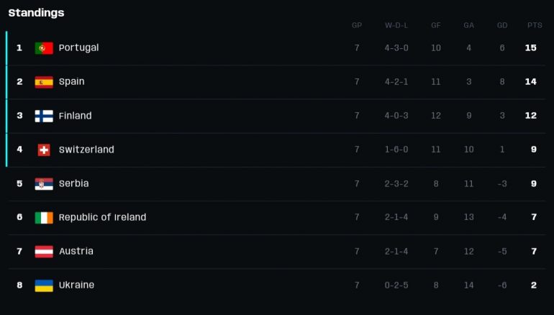Click Ukraine's rank number 8
This screenshot has width=554, height=315.
[19, 285]
